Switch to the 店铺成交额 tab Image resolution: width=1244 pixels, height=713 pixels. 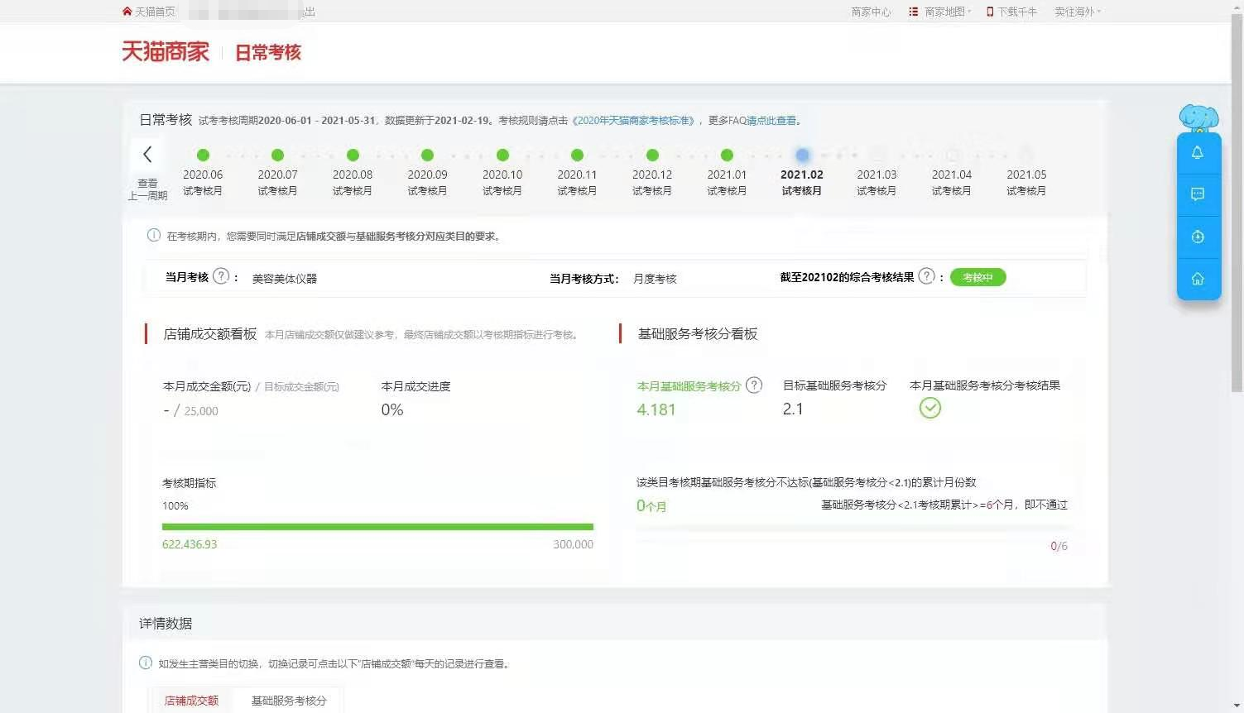point(191,701)
